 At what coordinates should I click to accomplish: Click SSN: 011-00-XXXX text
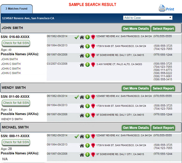click(x=15, y=97)
